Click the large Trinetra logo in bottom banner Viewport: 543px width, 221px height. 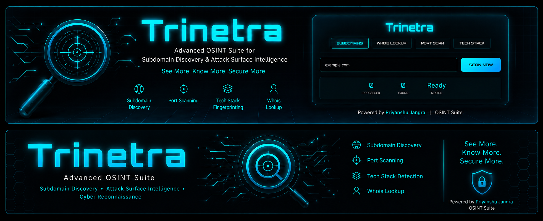[x=107, y=155]
